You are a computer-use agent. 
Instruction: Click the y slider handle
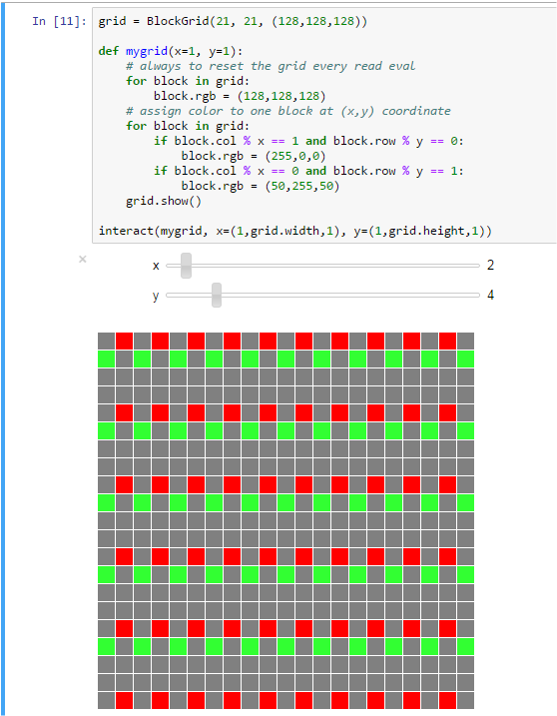coord(217,295)
